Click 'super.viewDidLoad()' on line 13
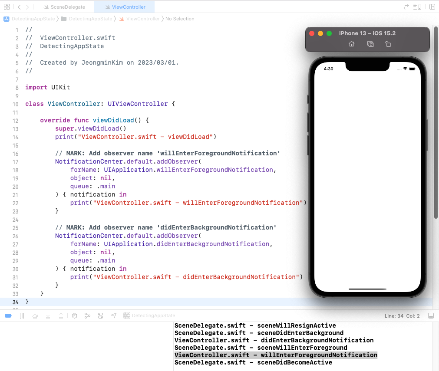Viewport: 439px width, 371px height. pyautogui.click(x=91, y=128)
